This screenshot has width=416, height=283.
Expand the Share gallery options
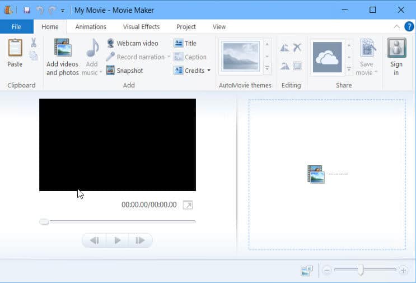pos(349,69)
